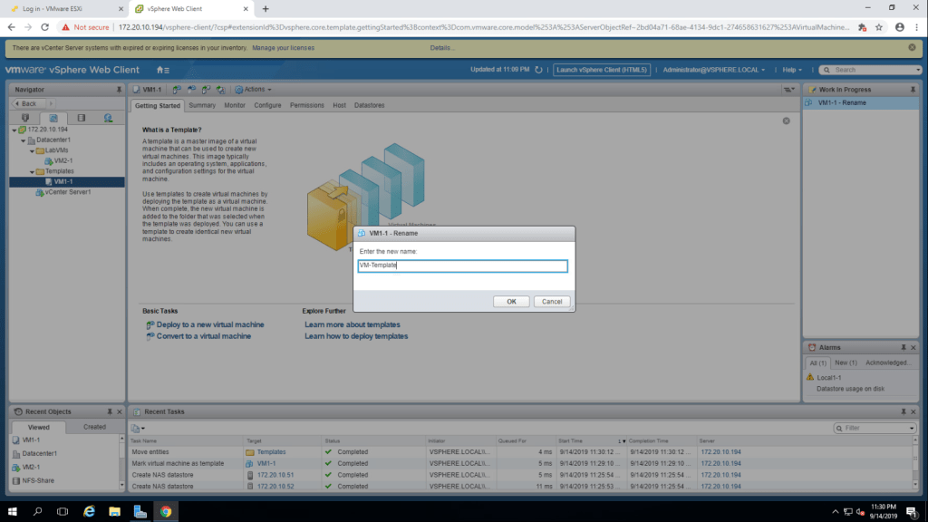Viewport: 928px width, 522px height.
Task: Cancel the VM1-1 rename dialog
Action: 552,302
